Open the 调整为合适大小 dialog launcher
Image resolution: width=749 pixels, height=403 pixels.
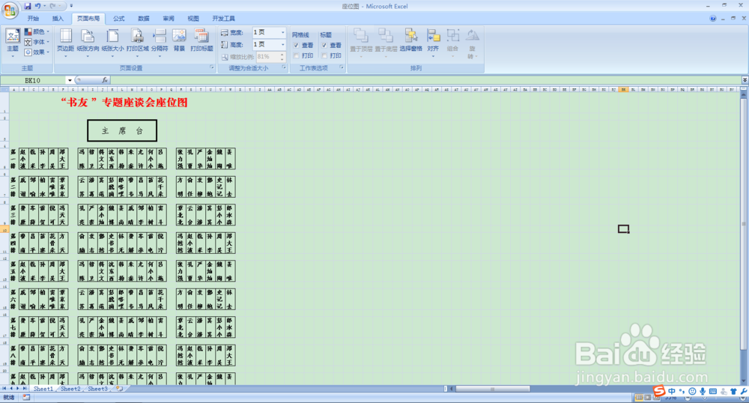pyautogui.click(x=284, y=68)
